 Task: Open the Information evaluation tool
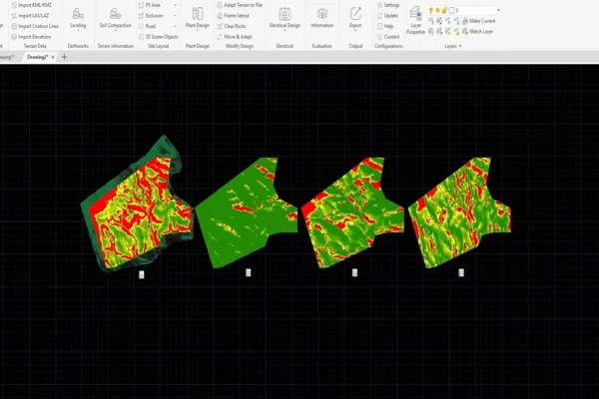pyautogui.click(x=322, y=18)
